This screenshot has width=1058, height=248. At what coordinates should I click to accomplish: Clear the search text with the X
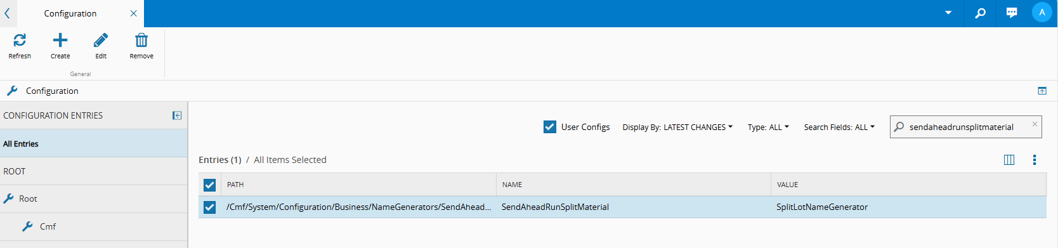tap(1035, 124)
